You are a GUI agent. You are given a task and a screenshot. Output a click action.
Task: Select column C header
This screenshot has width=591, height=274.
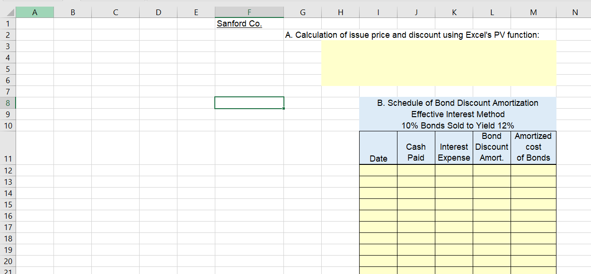[115, 13]
